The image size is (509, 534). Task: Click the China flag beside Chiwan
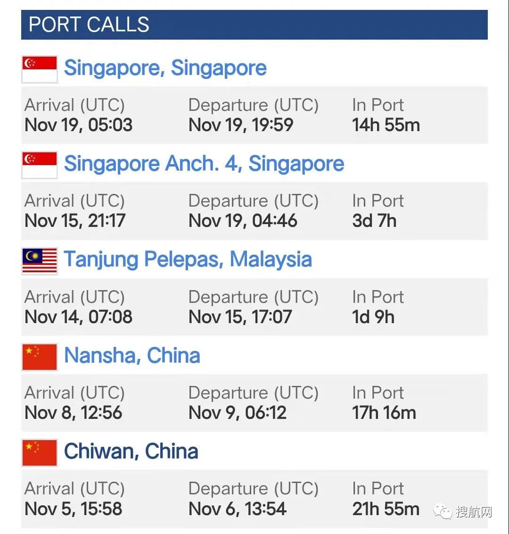[x=40, y=452]
